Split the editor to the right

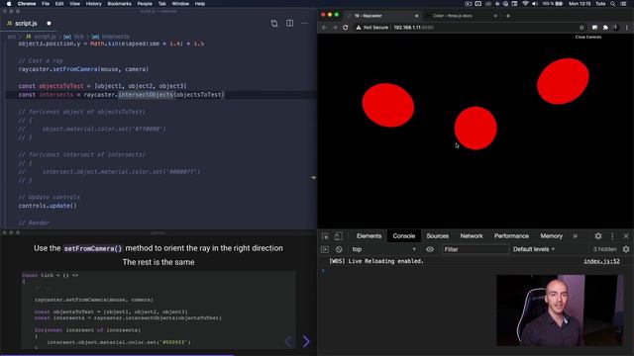(290, 24)
